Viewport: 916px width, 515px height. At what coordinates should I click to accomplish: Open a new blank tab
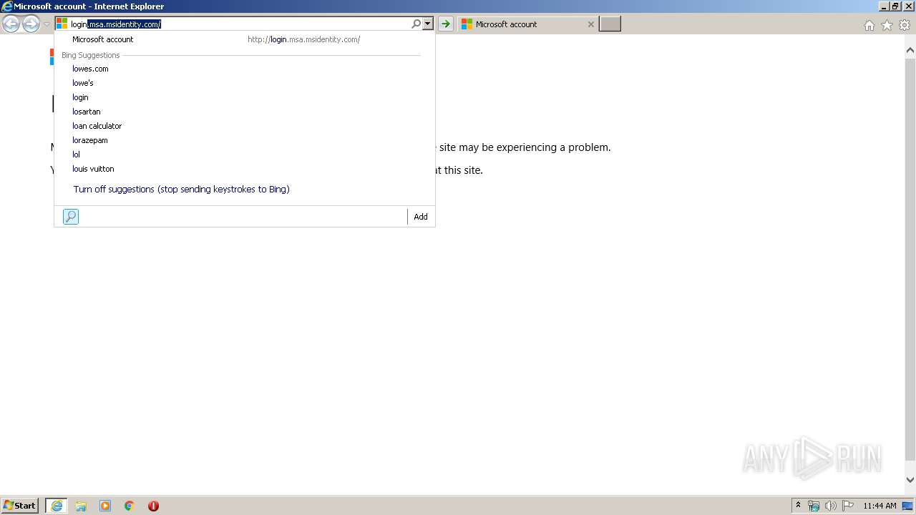(x=610, y=24)
